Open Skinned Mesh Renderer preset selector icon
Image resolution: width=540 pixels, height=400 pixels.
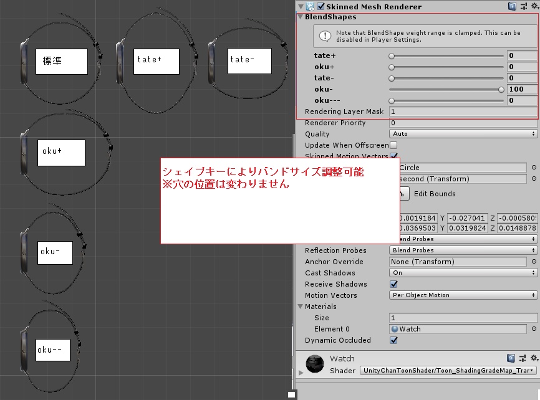[x=523, y=6]
